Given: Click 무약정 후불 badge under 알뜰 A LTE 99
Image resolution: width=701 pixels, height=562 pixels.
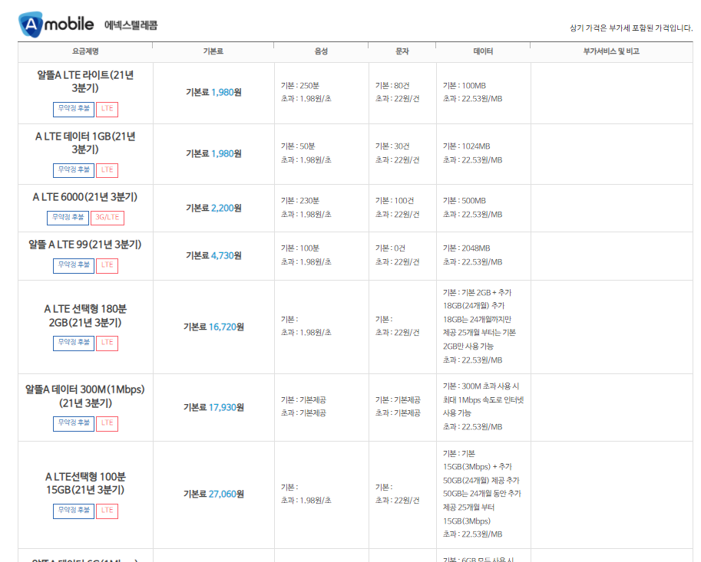Looking at the screenshot, I should [x=74, y=265].
